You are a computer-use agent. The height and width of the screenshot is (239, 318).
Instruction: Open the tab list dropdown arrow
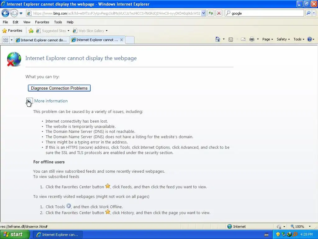(11, 40)
